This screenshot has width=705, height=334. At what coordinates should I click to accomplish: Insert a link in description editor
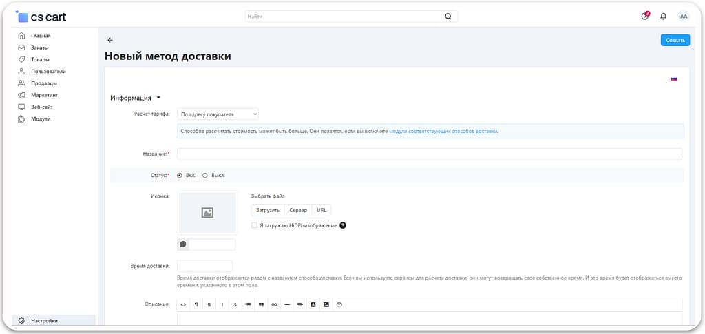274,304
